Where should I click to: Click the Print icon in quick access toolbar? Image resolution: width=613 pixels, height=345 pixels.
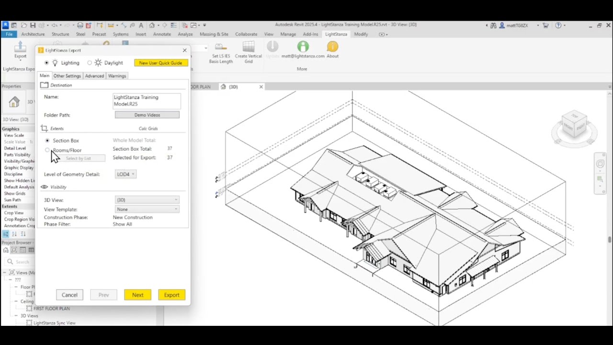click(80, 25)
